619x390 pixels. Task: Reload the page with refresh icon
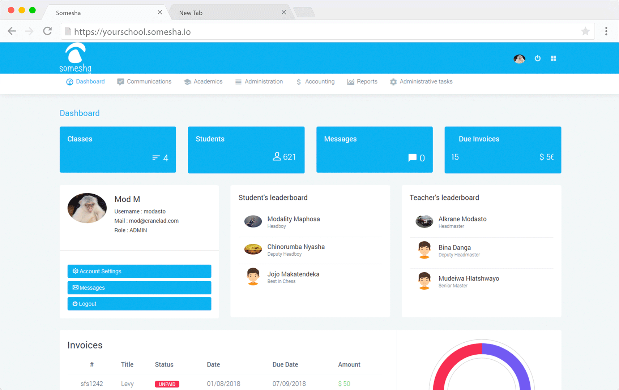[x=47, y=31]
